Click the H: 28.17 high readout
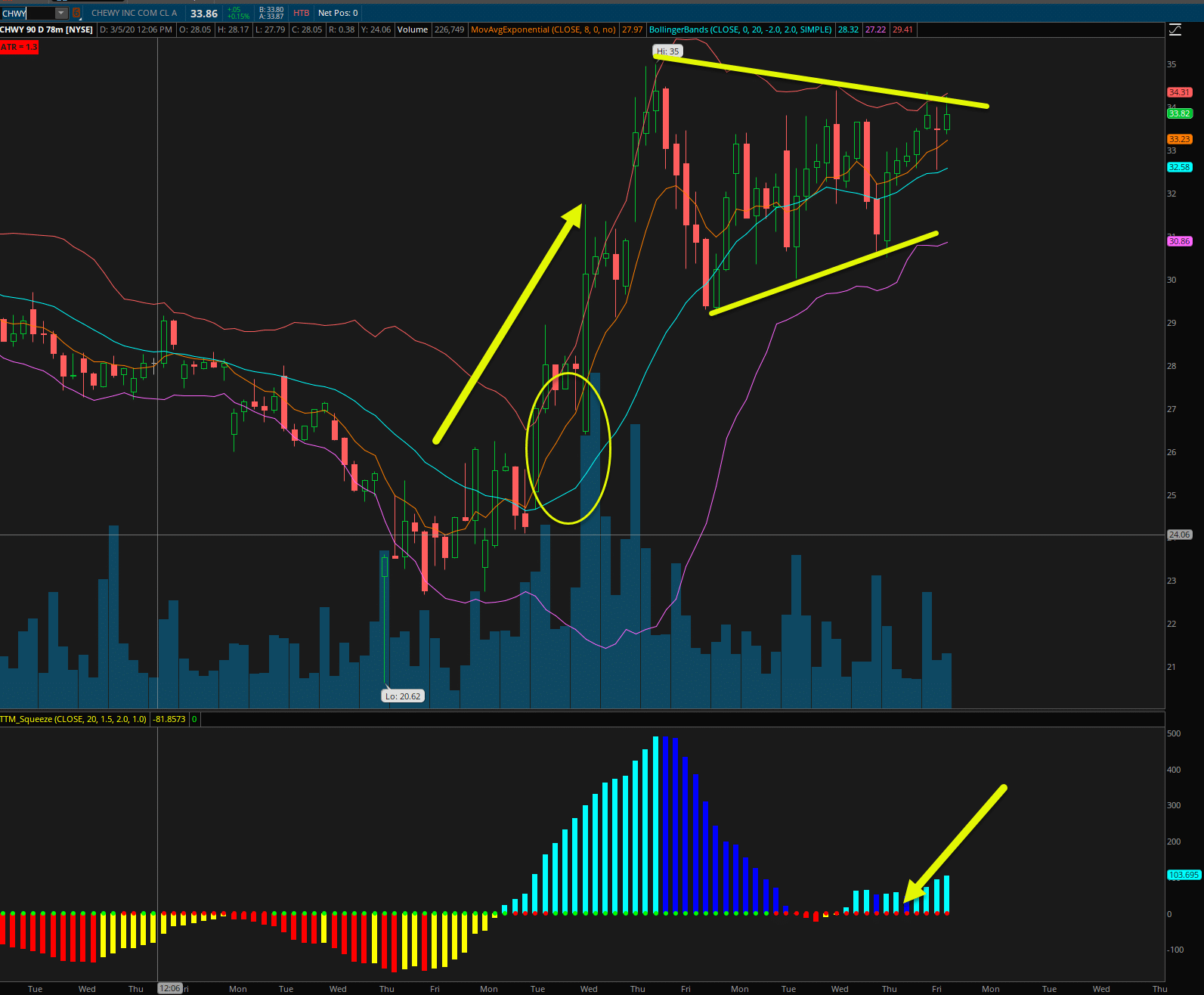This screenshot has width=1204, height=995. pyautogui.click(x=233, y=29)
